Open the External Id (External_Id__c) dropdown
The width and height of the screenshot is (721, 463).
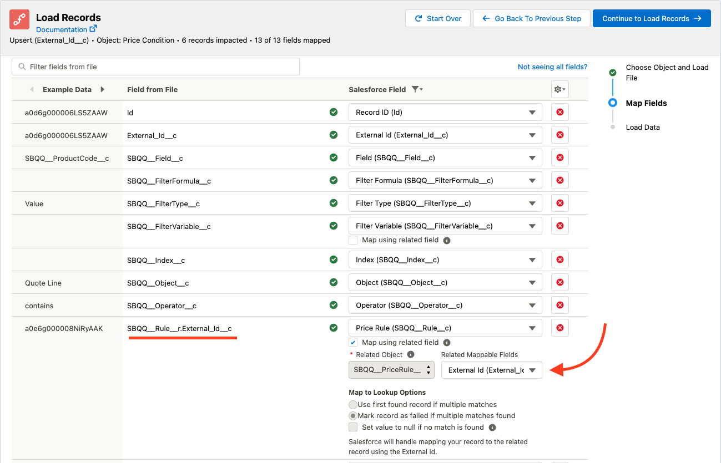pyautogui.click(x=445, y=135)
